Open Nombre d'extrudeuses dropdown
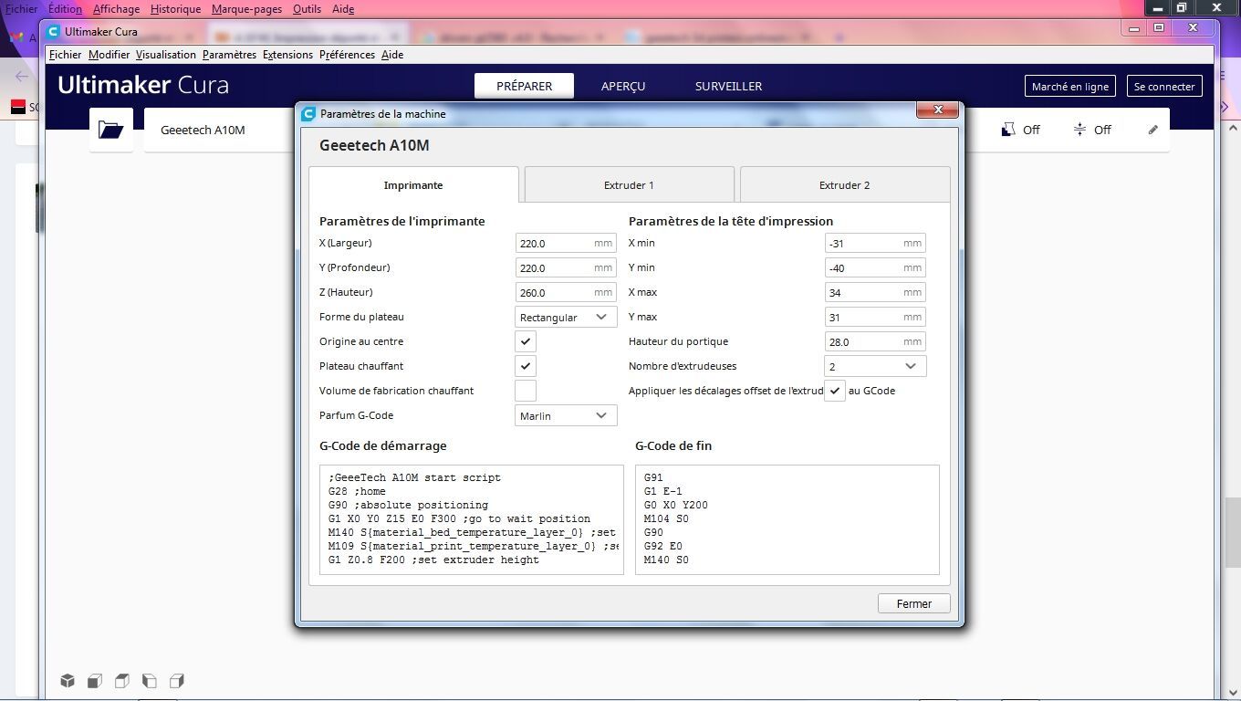 (875, 366)
